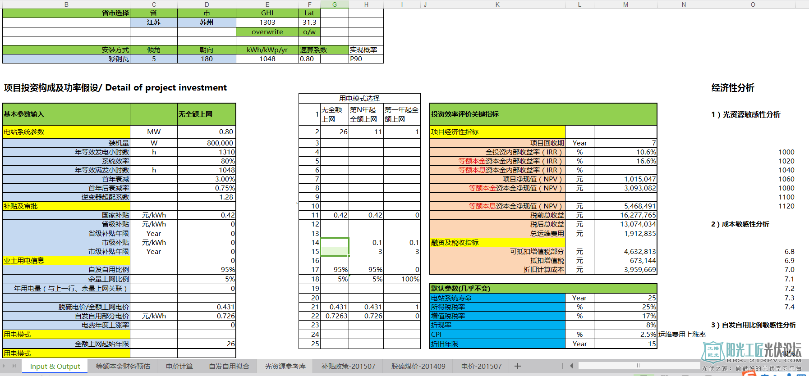This screenshot has height=376, width=809.
Task: Click the 100% cell in row 18
Action: click(x=402, y=279)
